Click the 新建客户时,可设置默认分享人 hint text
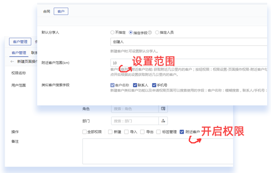Image resolution: width=271 pixels, height=173 pixels. [x=134, y=51]
